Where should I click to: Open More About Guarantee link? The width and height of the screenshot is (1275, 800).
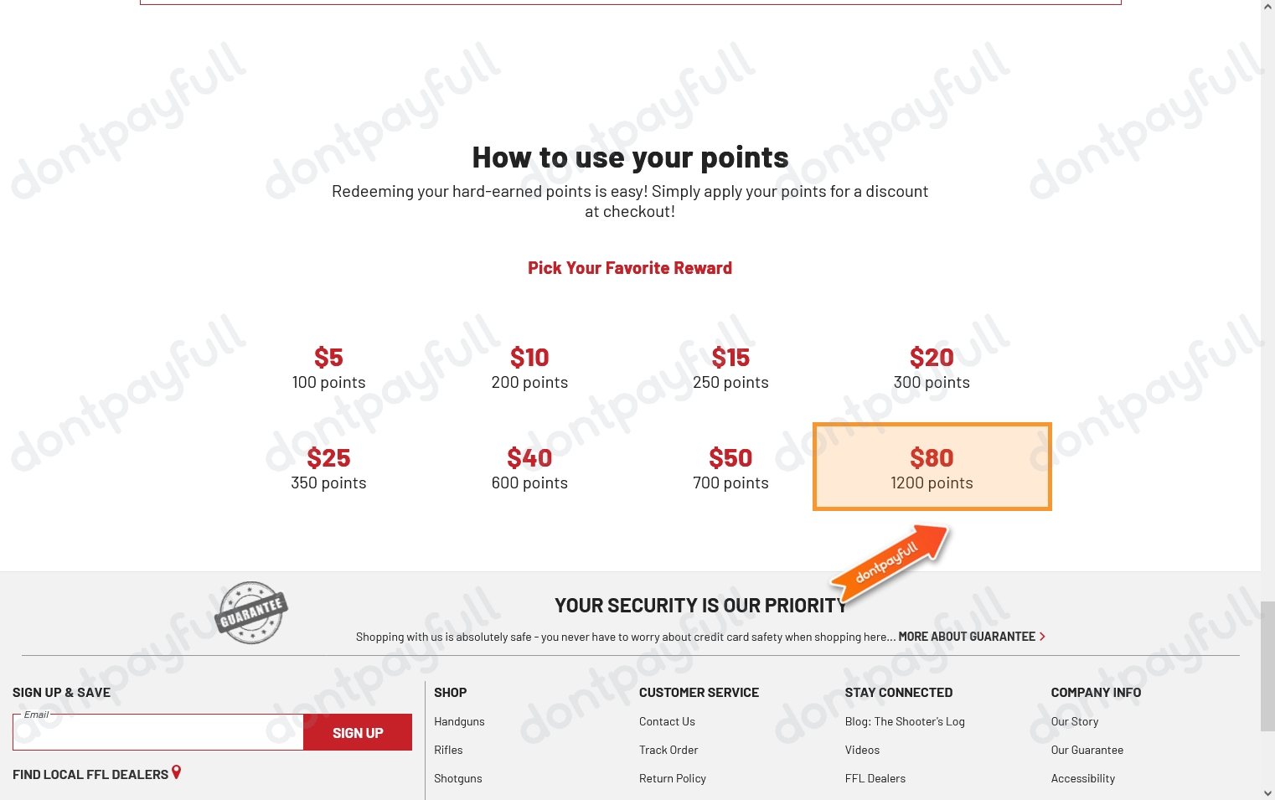point(967,637)
